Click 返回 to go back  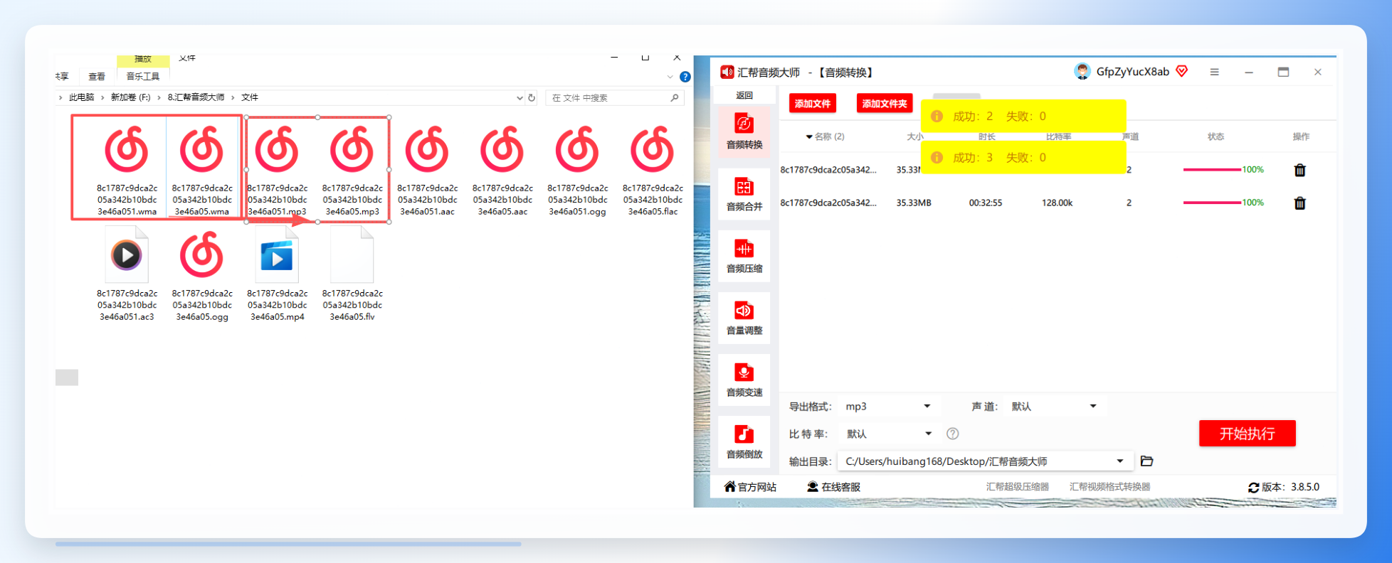tap(744, 95)
